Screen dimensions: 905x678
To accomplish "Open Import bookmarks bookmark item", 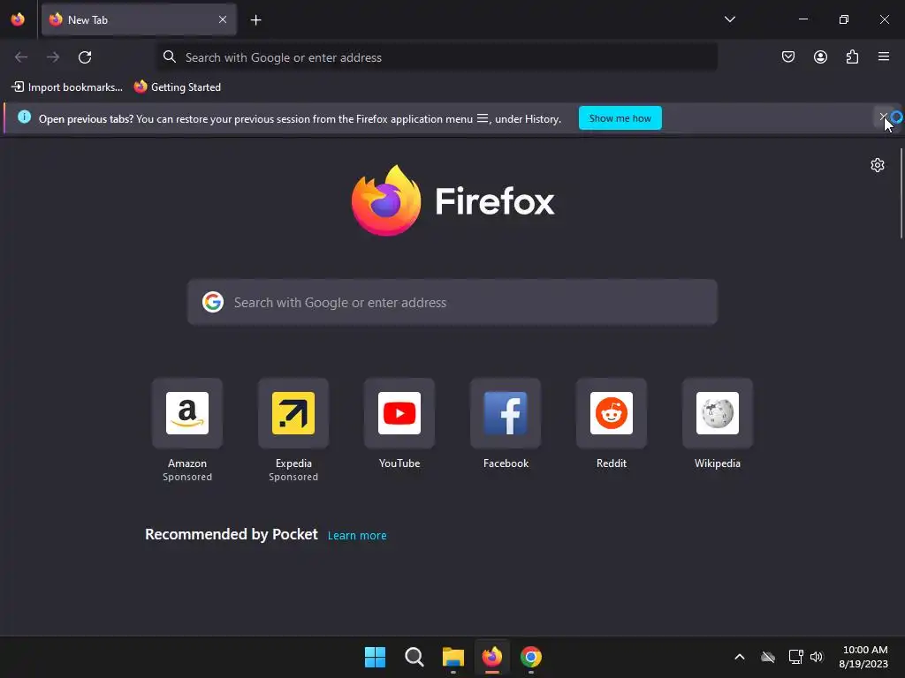I will tap(67, 87).
